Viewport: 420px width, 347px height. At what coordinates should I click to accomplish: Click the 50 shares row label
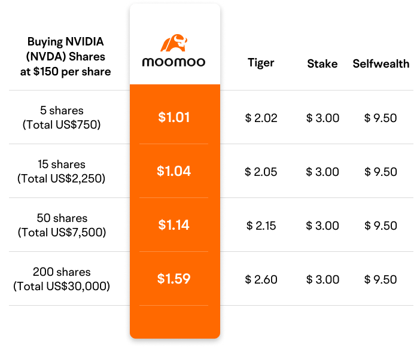62,225
